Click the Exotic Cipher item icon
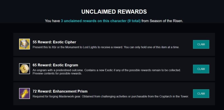Screen dimensions: 224x110 24,44
